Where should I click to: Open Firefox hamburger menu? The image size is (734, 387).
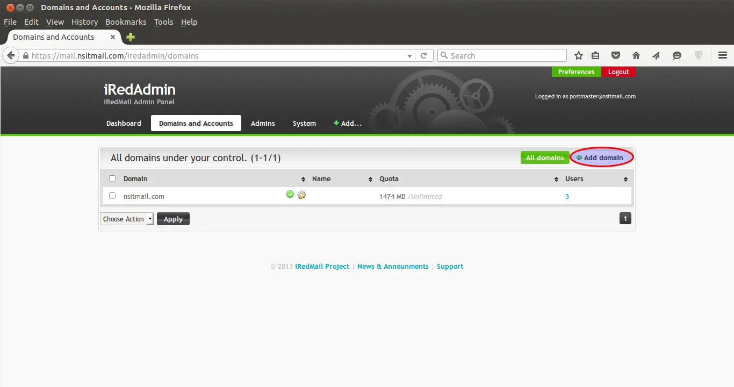click(x=723, y=55)
